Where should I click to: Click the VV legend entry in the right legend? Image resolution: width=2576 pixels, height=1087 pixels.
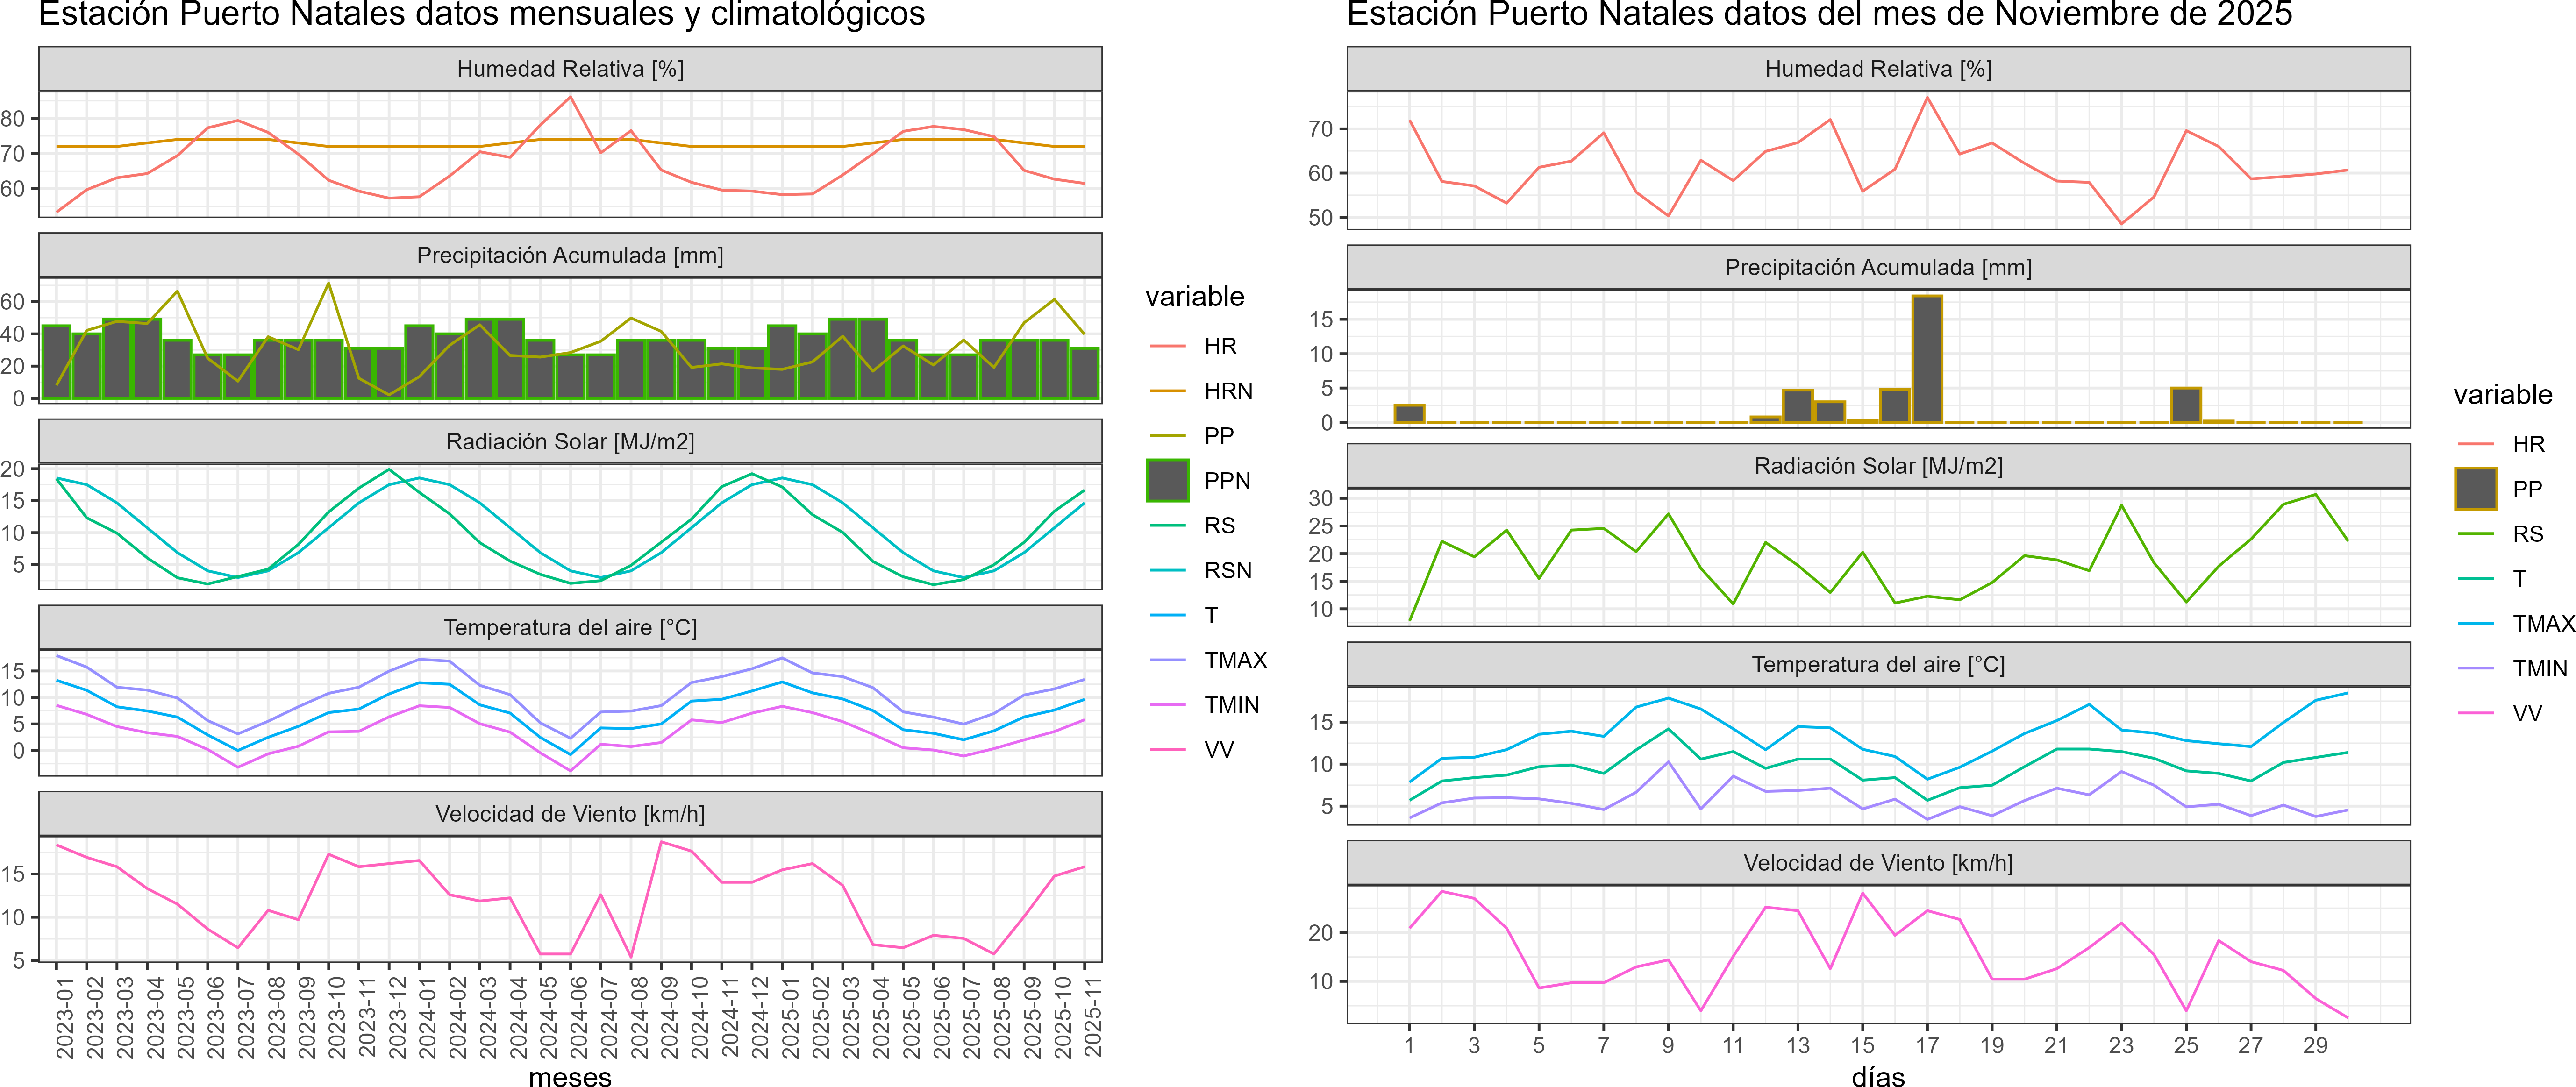(2526, 714)
